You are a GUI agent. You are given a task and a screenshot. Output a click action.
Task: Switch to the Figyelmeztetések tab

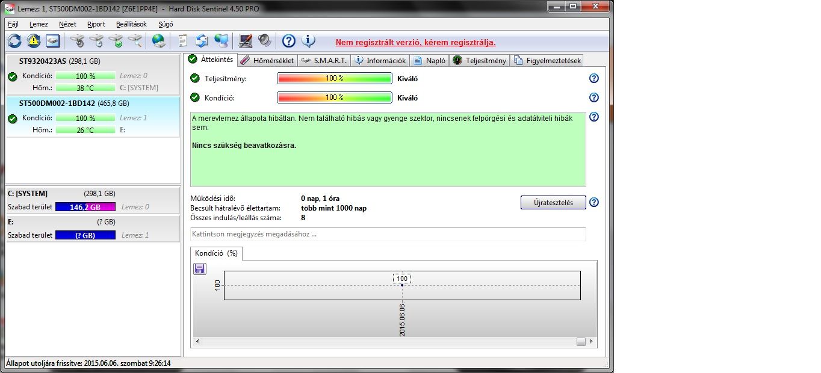coord(547,60)
